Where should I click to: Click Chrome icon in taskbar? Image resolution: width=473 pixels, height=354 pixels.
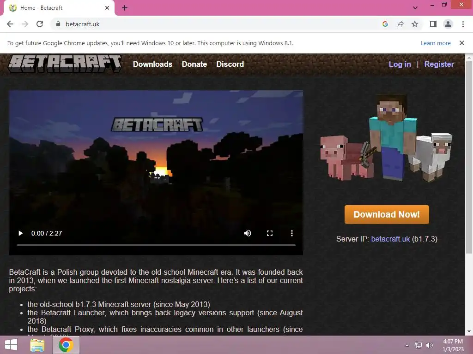point(66,345)
